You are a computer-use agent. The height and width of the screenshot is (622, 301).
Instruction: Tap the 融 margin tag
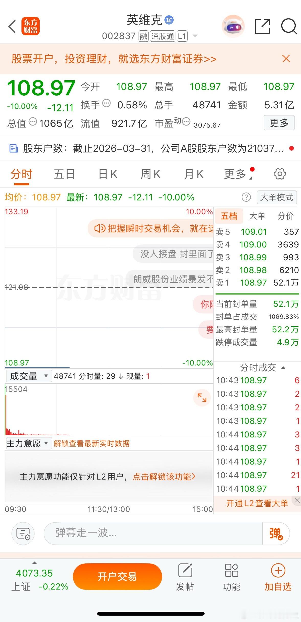click(x=143, y=36)
